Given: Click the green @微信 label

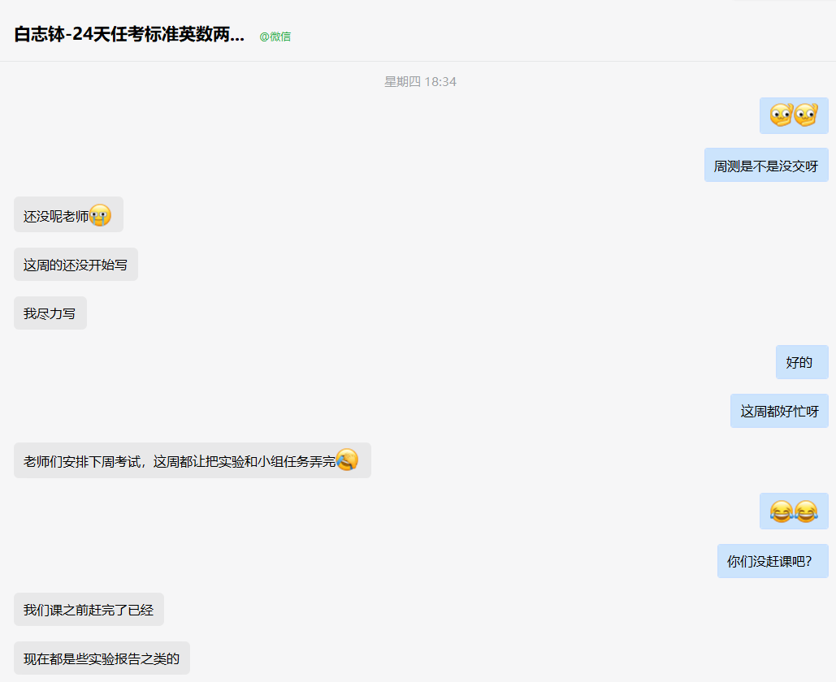Looking at the screenshot, I should (x=275, y=37).
